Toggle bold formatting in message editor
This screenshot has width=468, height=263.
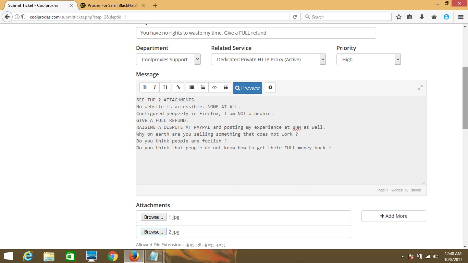[145, 88]
